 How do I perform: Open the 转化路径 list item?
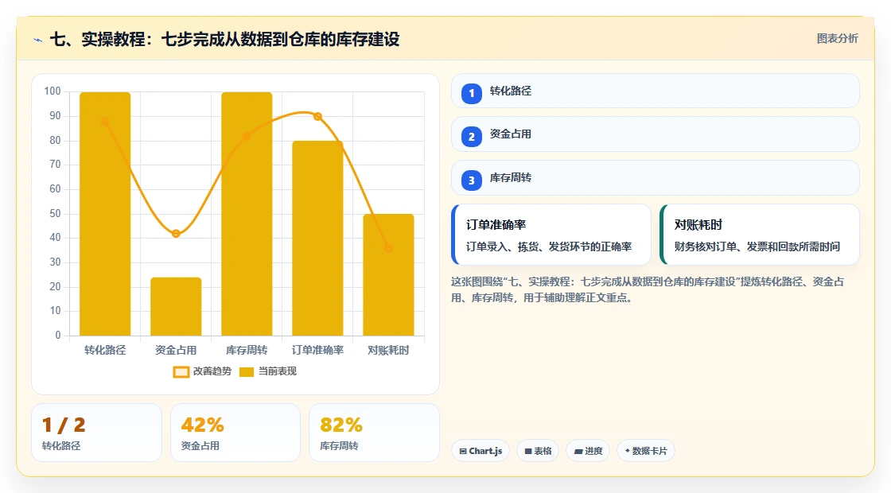click(x=656, y=91)
